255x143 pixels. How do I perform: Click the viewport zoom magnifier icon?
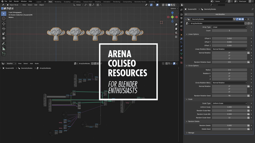pyautogui.click(x=176, y=25)
